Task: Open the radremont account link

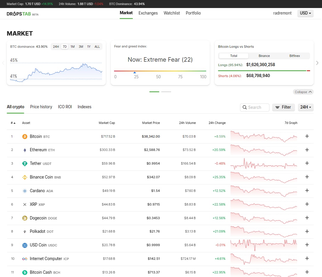Action: coord(282,13)
